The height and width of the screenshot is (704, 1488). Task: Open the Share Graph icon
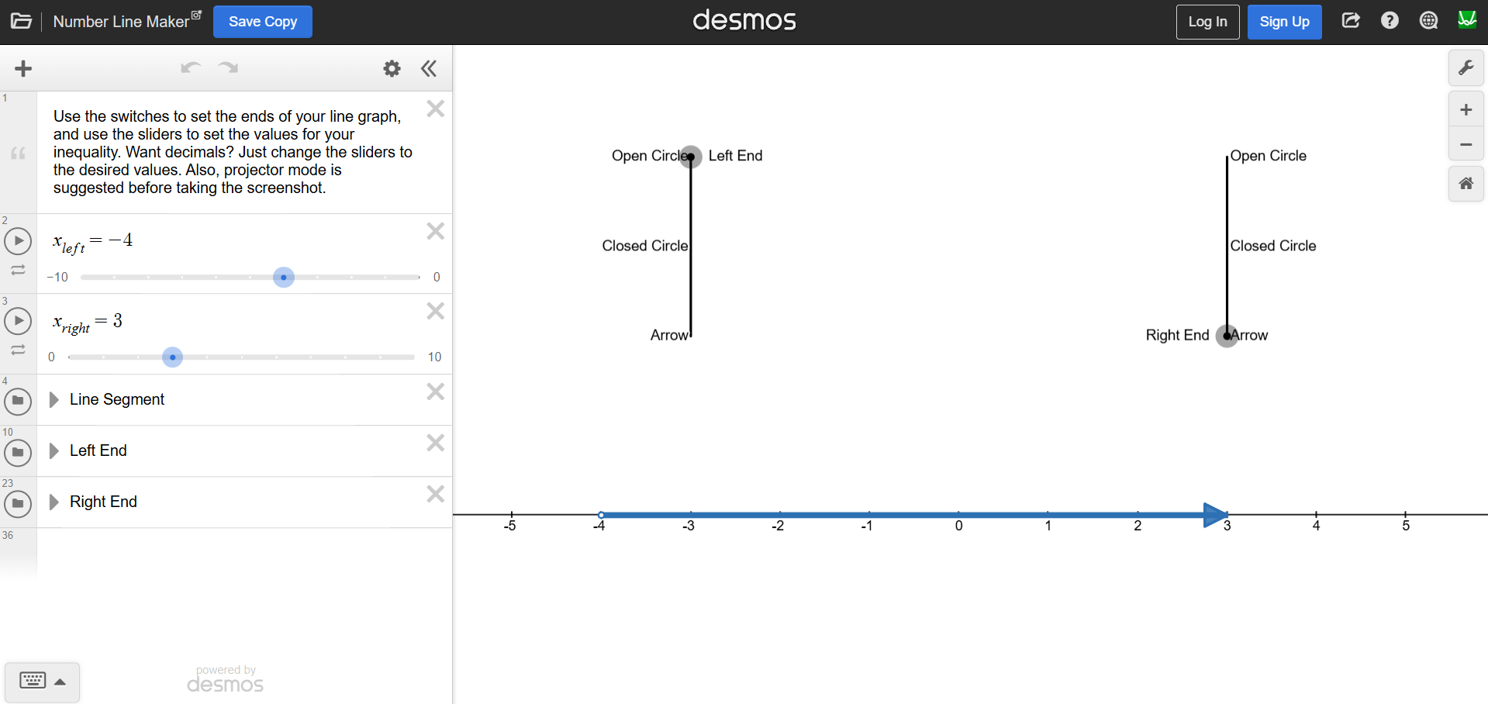1351,21
